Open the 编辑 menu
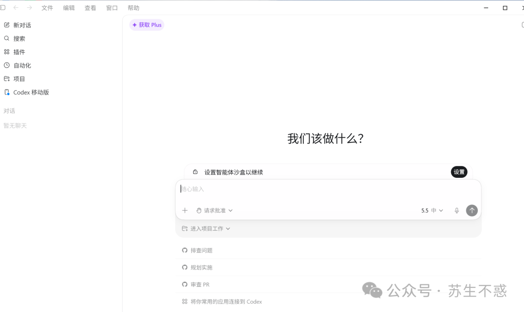The width and height of the screenshot is (524, 312). tap(69, 8)
